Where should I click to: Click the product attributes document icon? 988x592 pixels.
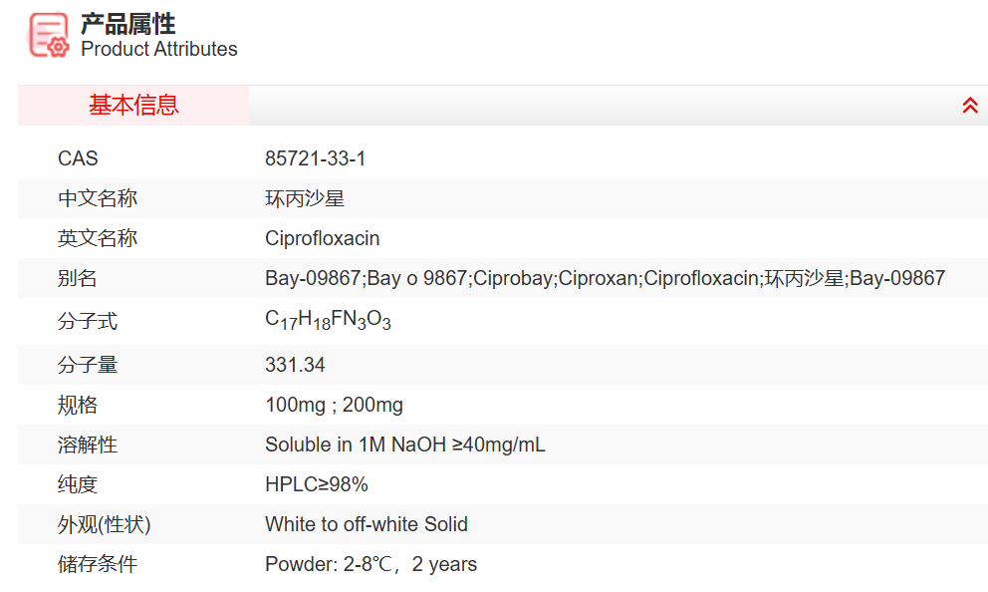[49, 35]
